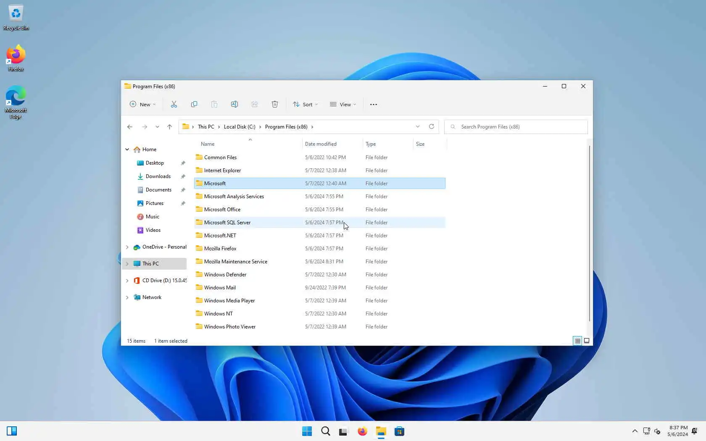Open the clock and date in taskbar
Viewport: 706px width, 441px height.
(677, 431)
